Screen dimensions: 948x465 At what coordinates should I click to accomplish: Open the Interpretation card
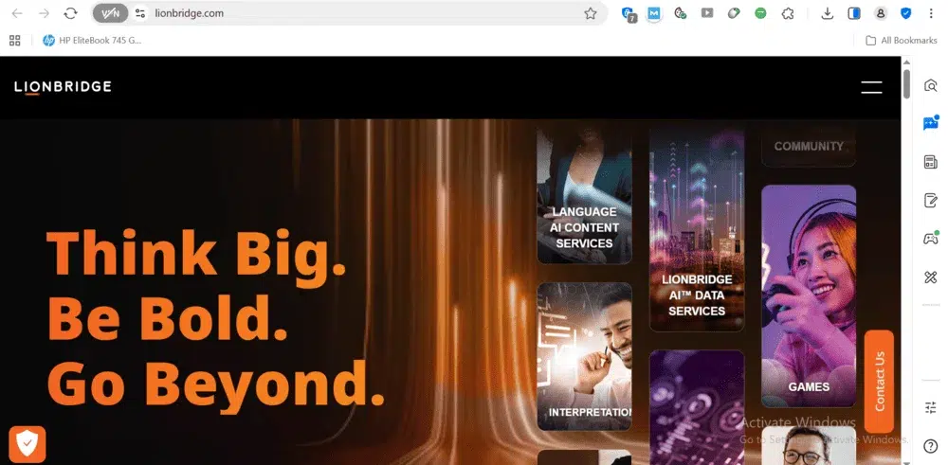click(584, 356)
